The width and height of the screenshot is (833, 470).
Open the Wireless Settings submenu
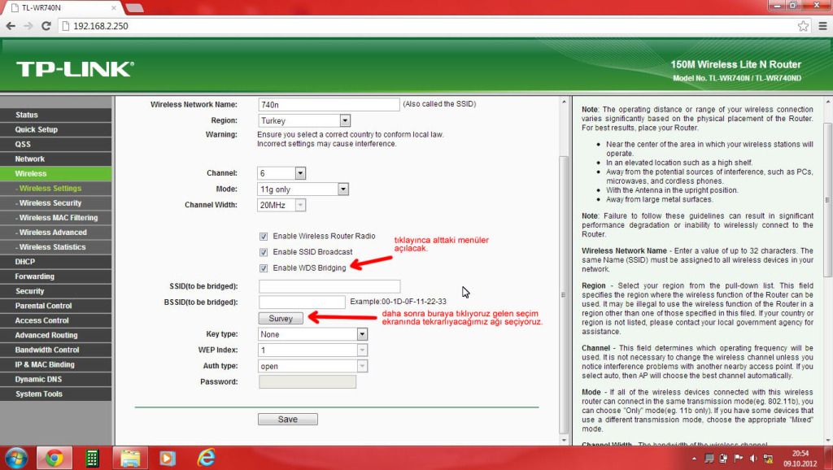(56, 189)
